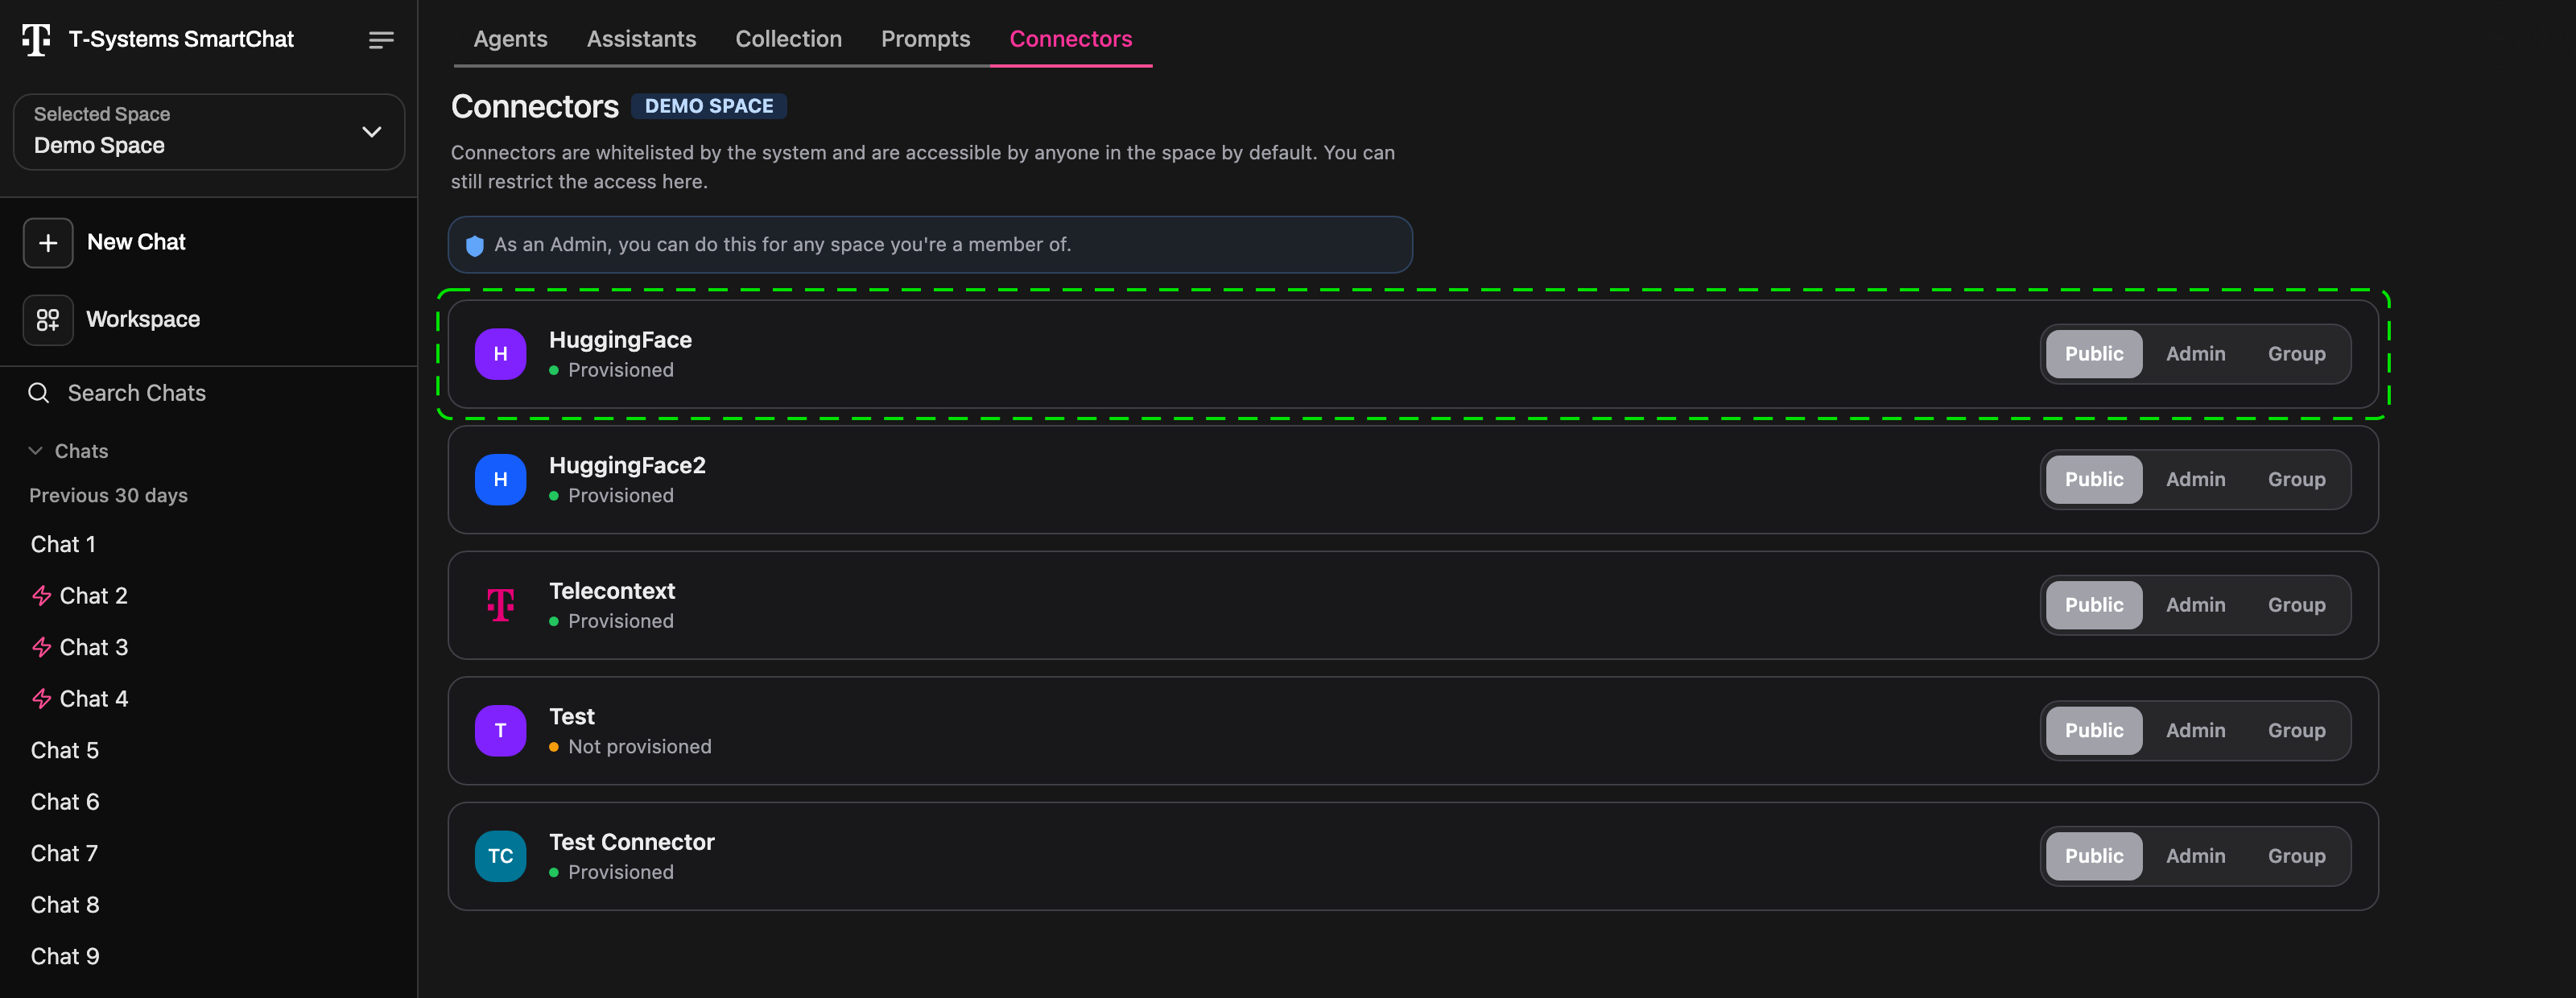This screenshot has width=2576, height=998.
Task: Open the Workspace grid icon
Action: pos(48,320)
